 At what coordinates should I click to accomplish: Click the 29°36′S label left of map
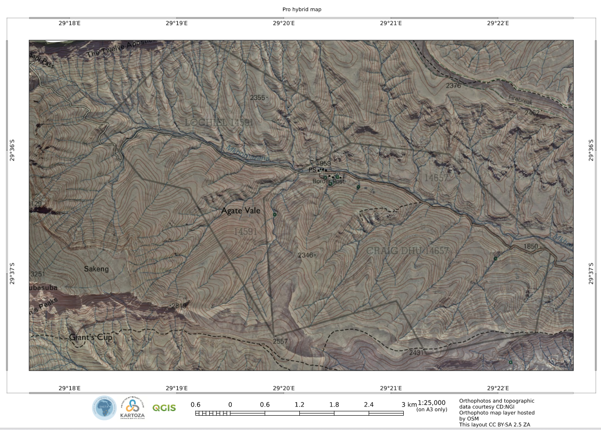pyautogui.click(x=12, y=150)
